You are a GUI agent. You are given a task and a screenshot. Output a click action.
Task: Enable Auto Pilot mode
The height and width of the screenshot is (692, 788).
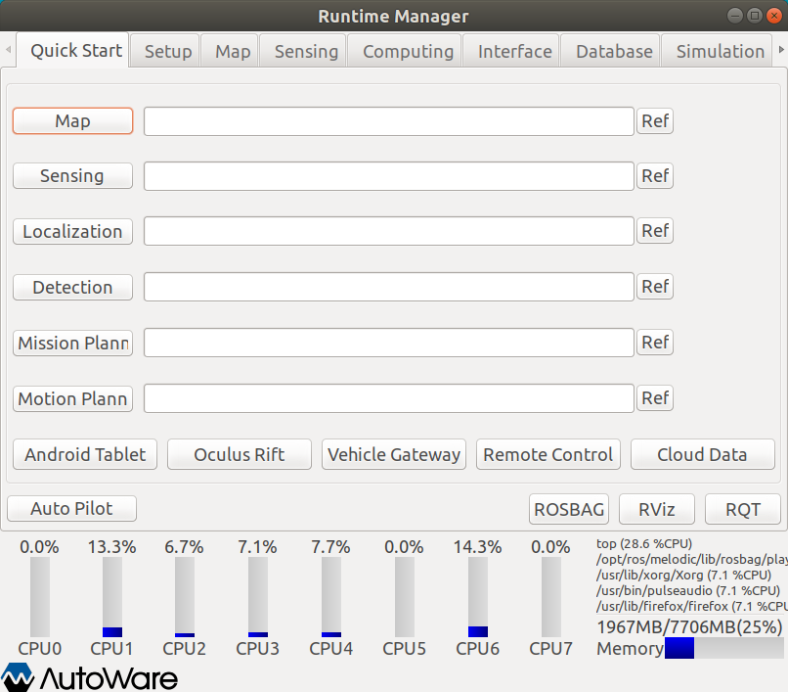[71, 508]
